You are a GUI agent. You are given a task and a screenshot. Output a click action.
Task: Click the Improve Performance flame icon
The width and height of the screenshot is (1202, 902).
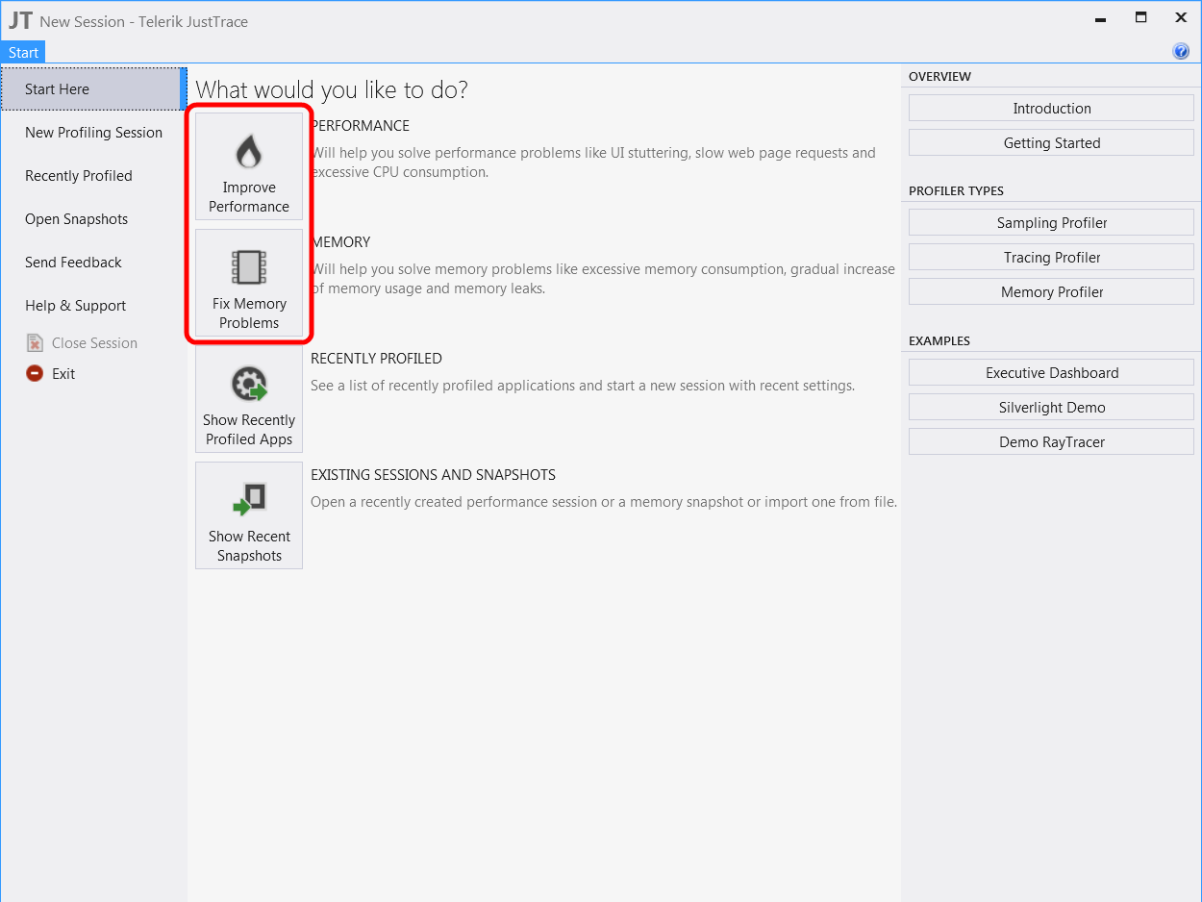249,152
